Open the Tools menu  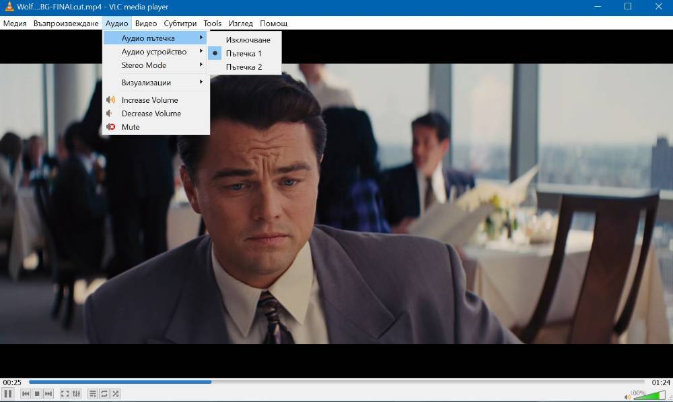tap(213, 24)
